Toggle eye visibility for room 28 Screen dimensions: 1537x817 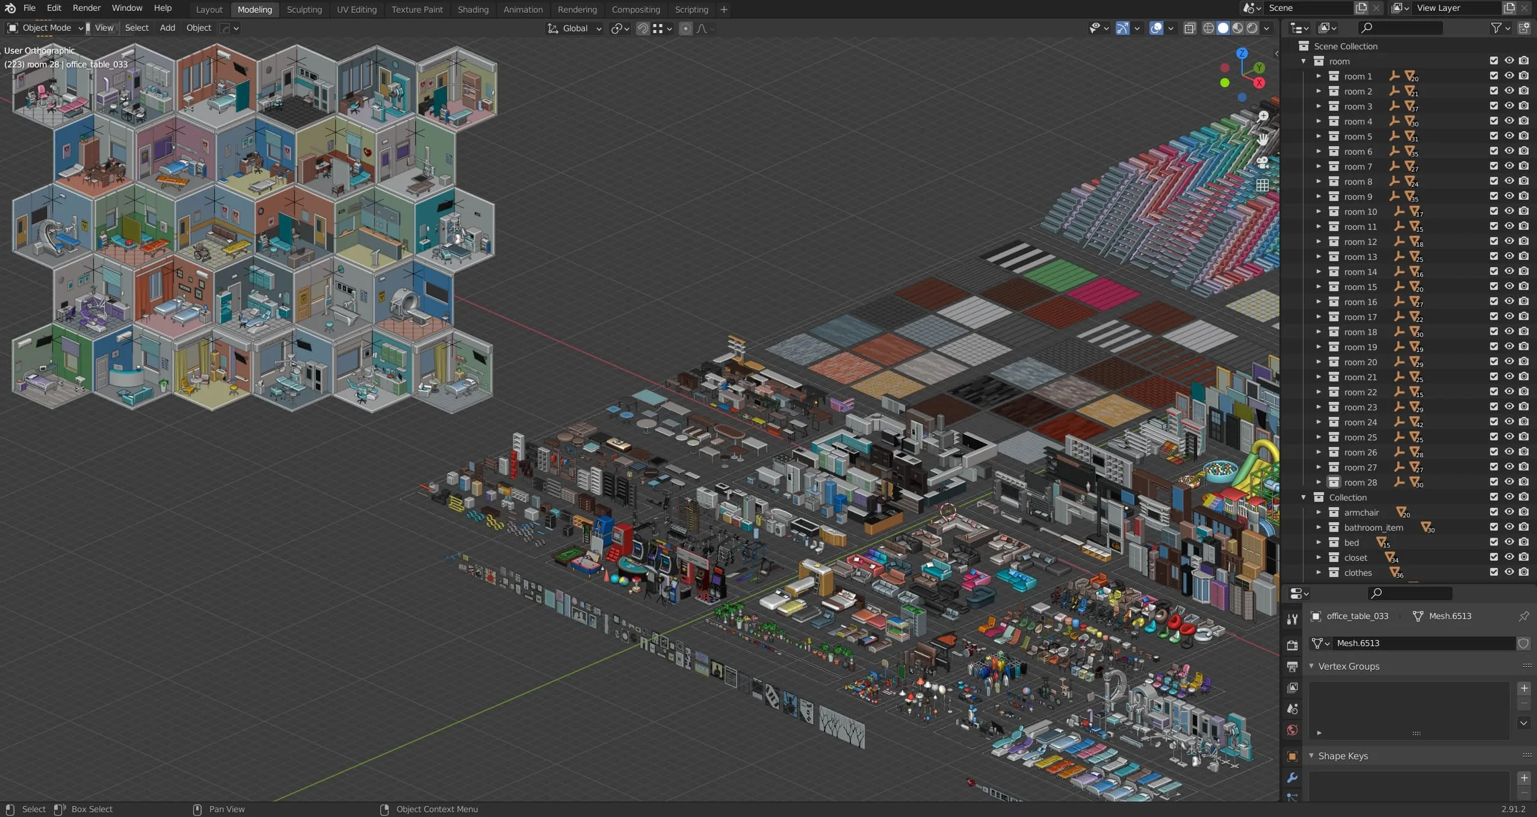tap(1509, 482)
